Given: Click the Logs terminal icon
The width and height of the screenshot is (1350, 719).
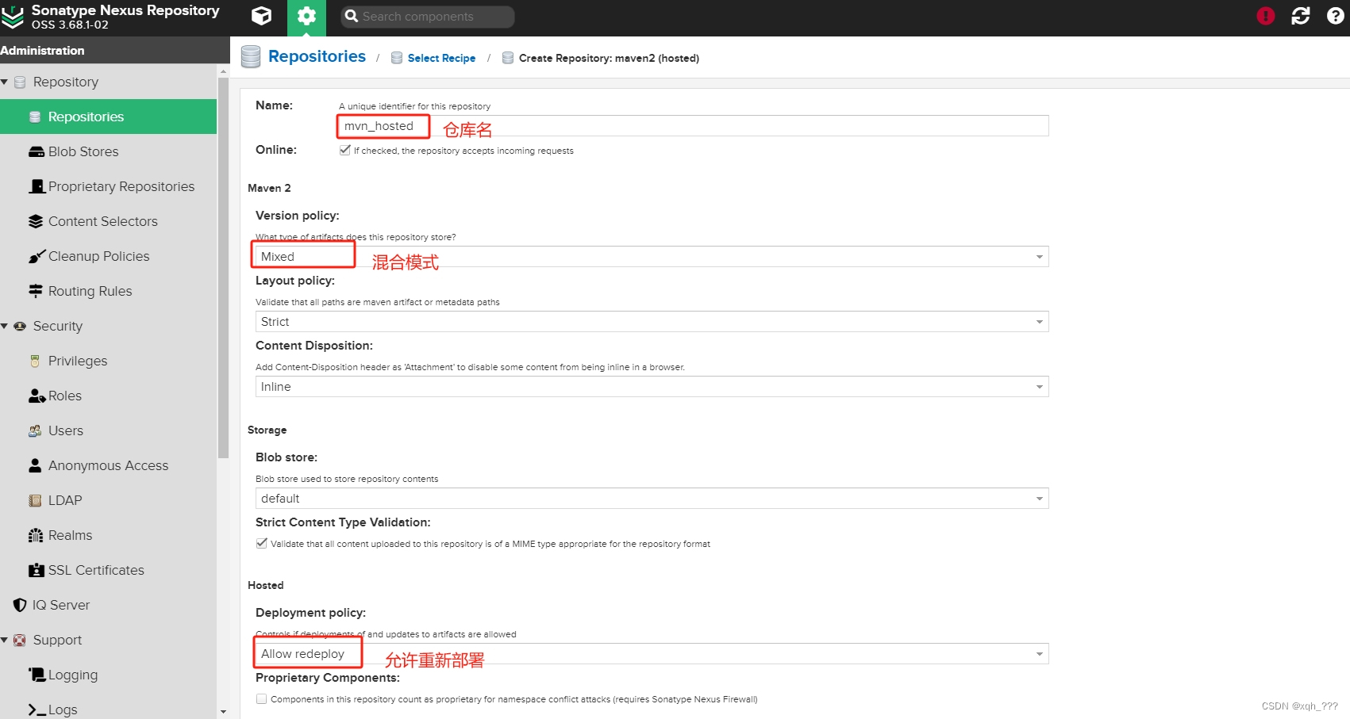Looking at the screenshot, I should point(37,709).
